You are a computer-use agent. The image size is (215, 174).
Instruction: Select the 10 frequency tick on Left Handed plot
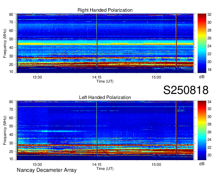pyautogui.click(x=11, y=159)
